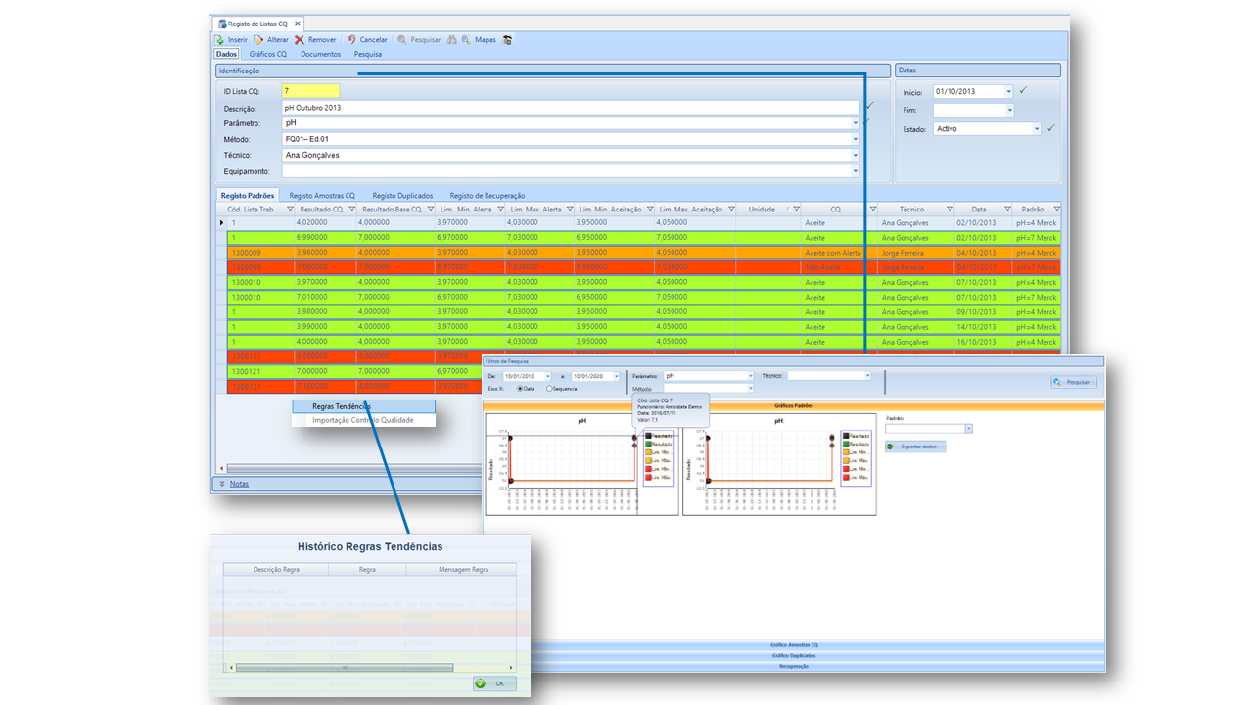Screen dimensions: 1253x705
Task: Click the Inserir toolbar icon
Action: 219,40
